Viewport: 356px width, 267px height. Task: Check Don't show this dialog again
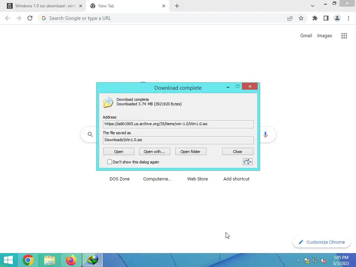110,162
